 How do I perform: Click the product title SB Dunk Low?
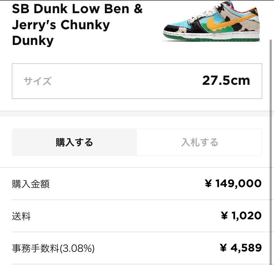(x=77, y=9)
